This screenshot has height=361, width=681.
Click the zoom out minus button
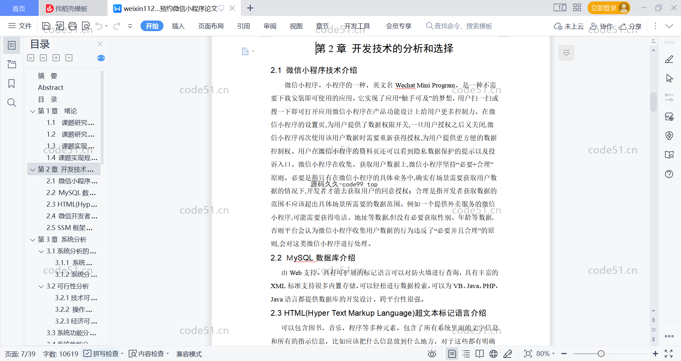pos(564,354)
